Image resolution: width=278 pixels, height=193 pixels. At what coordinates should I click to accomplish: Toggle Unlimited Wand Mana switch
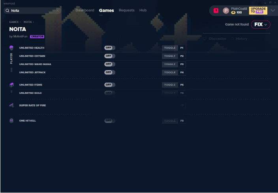tap(110, 64)
